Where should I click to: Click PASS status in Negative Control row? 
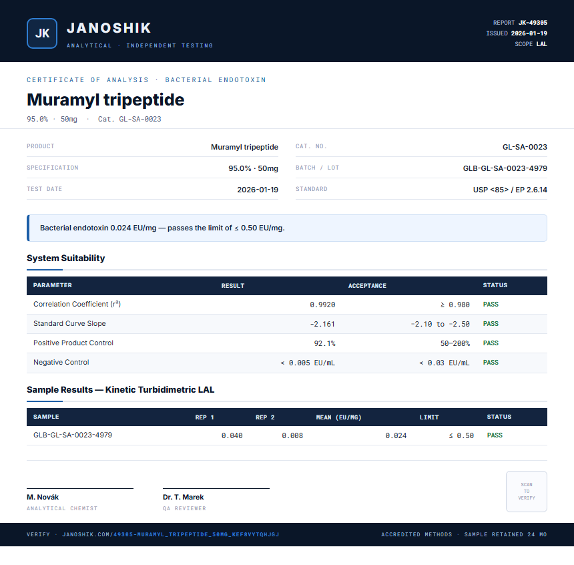coord(491,363)
